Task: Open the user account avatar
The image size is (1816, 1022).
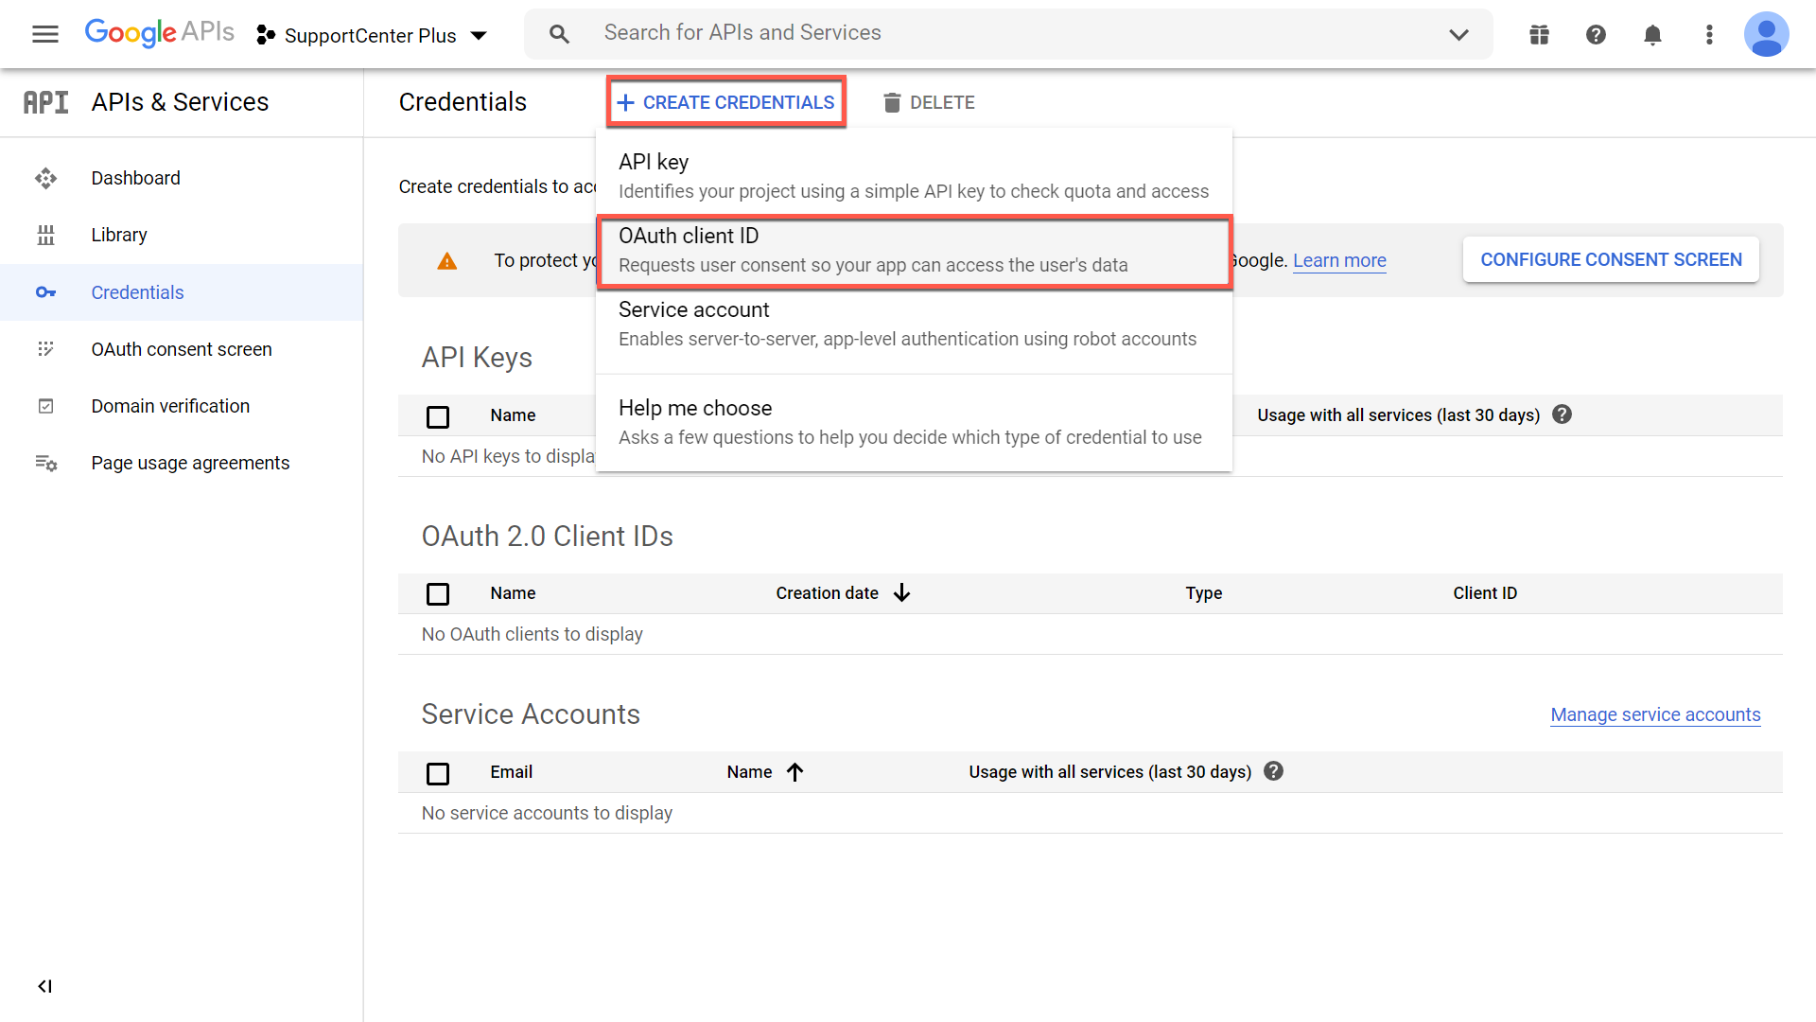Action: tap(1766, 35)
